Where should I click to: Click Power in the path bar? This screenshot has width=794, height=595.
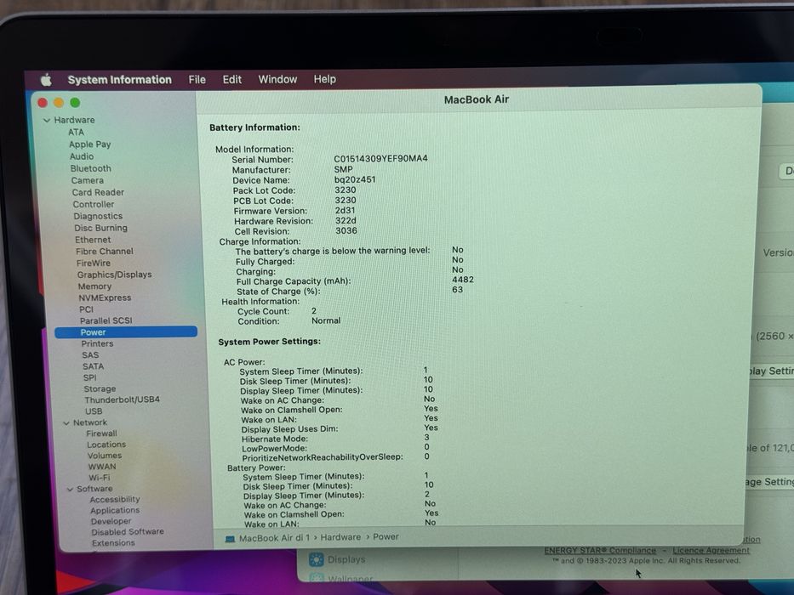[386, 537]
